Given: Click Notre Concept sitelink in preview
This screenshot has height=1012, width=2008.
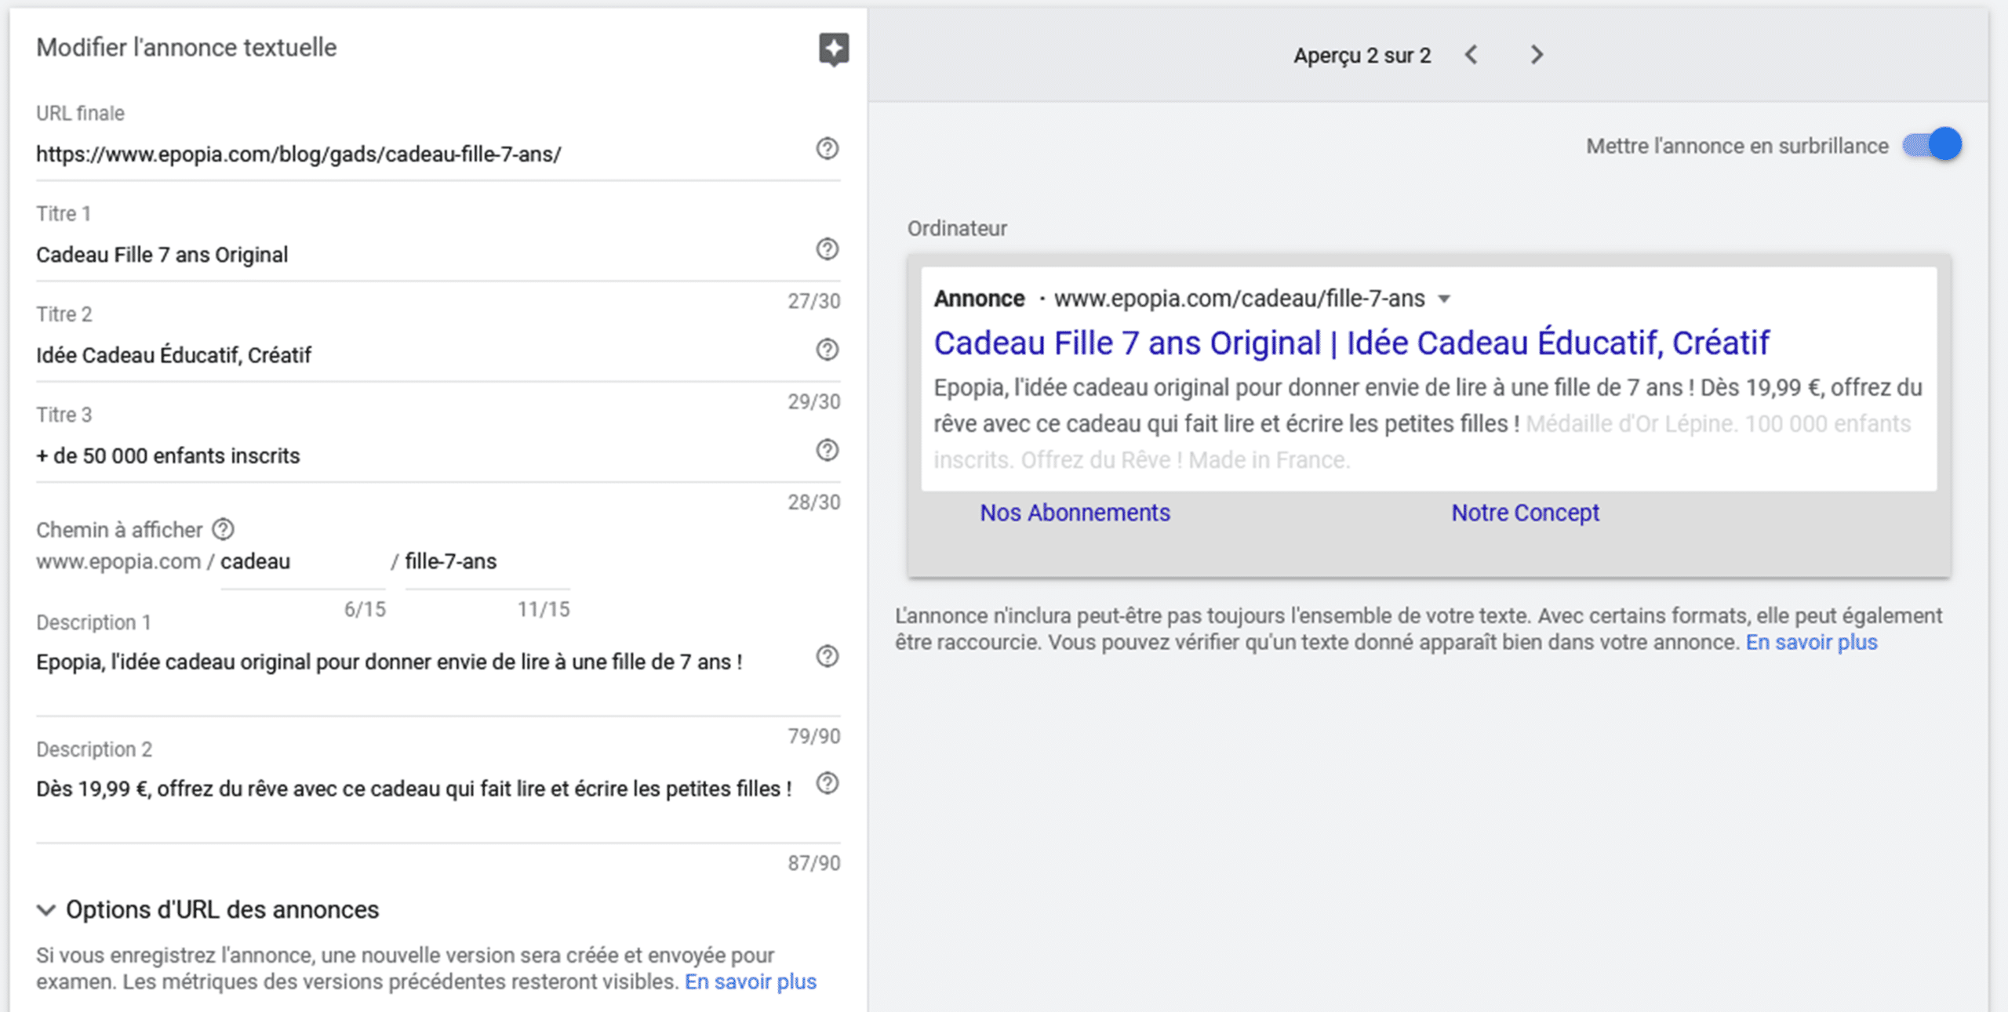Looking at the screenshot, I should (x=1525, y=513).
